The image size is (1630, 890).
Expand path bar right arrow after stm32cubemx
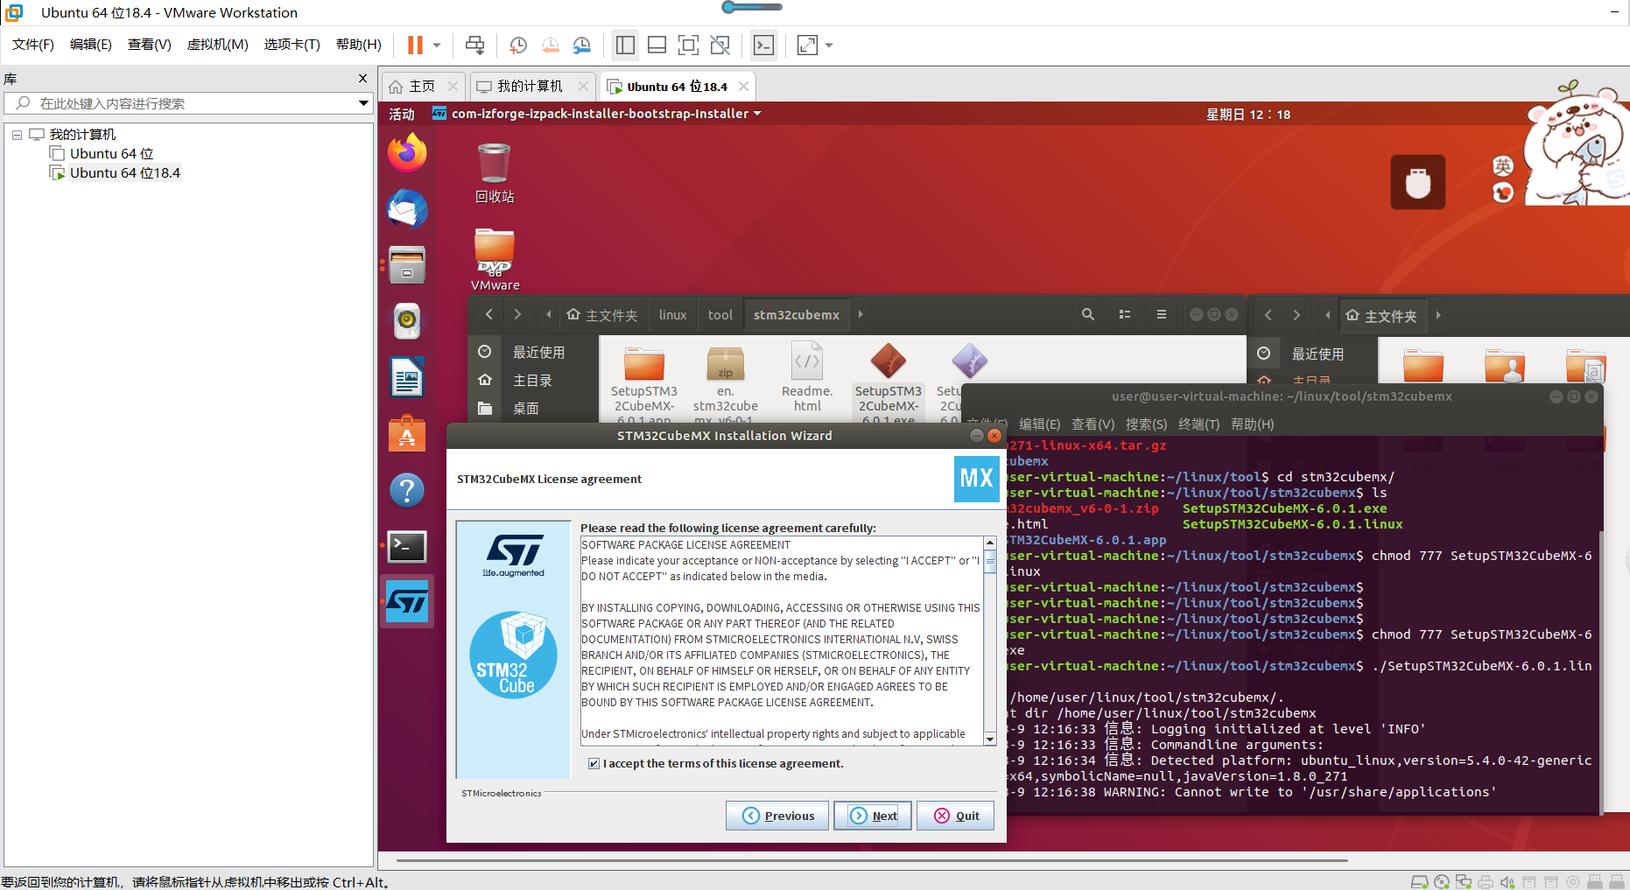pos(861,314)
